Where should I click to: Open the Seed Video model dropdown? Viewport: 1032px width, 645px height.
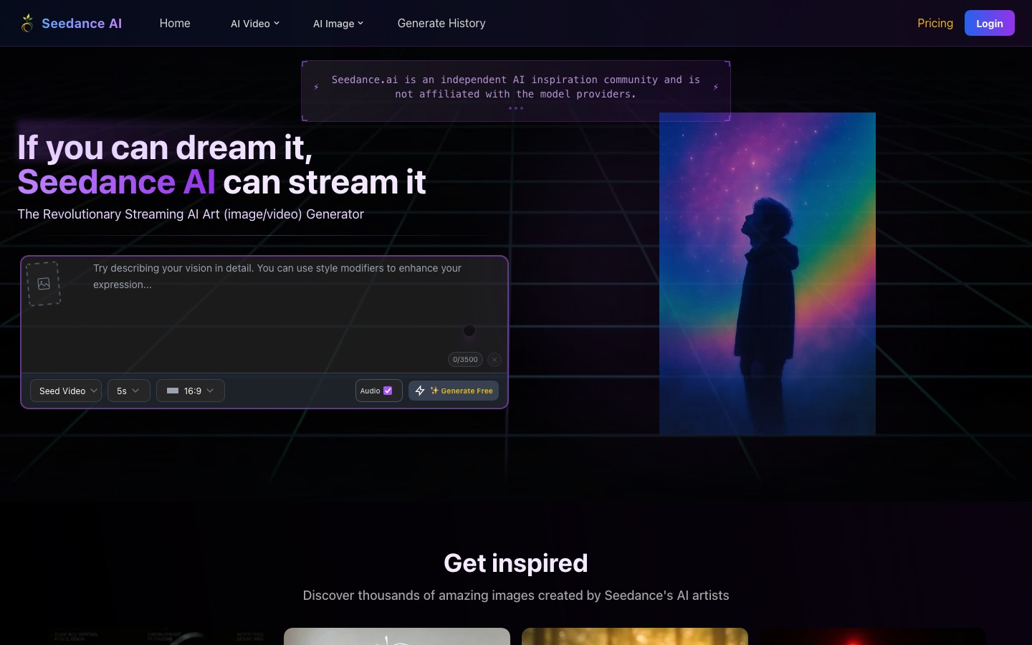[x=66, y=391]
